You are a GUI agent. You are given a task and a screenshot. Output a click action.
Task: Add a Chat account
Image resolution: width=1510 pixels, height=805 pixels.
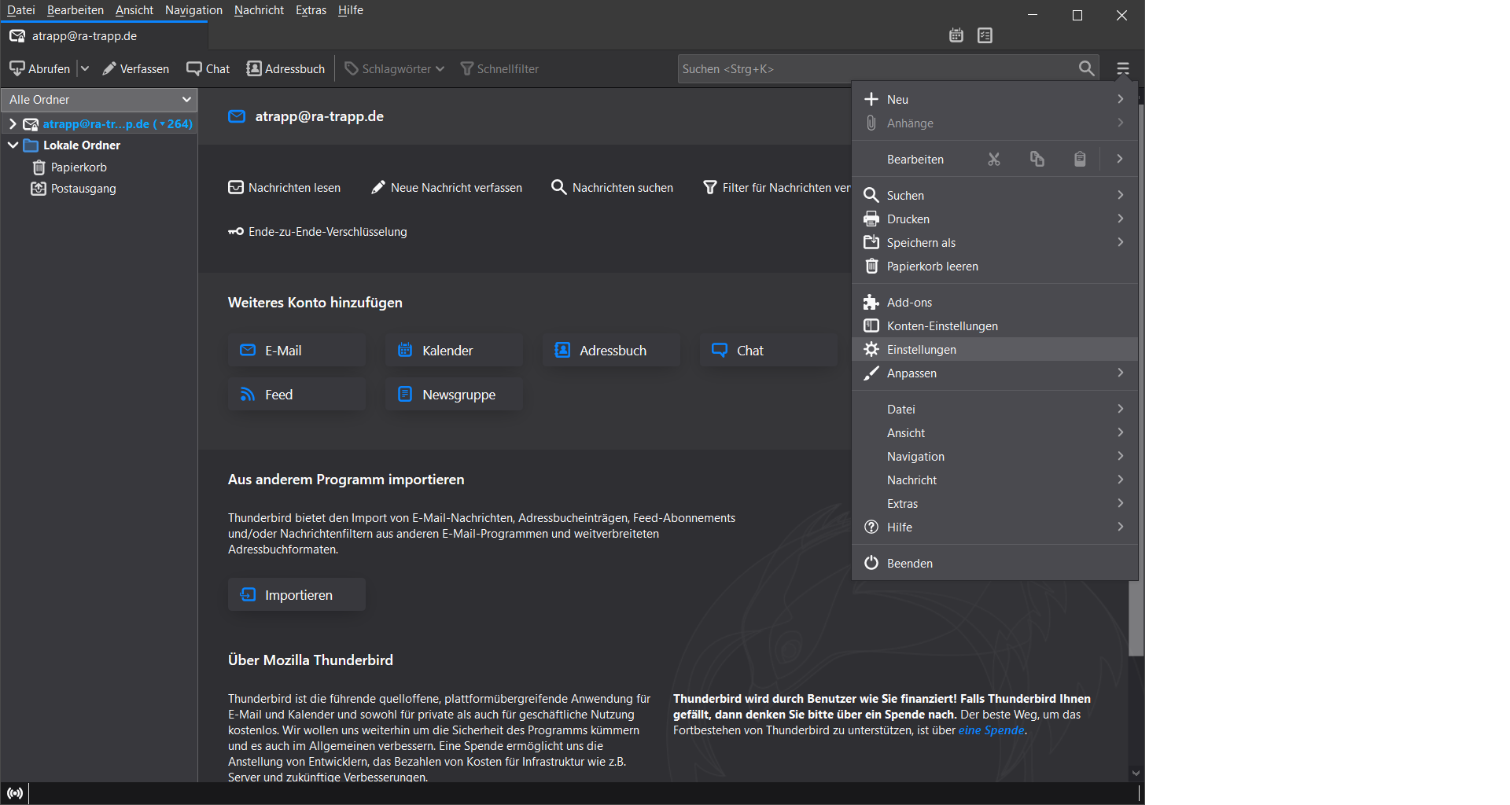coord(768,350)
